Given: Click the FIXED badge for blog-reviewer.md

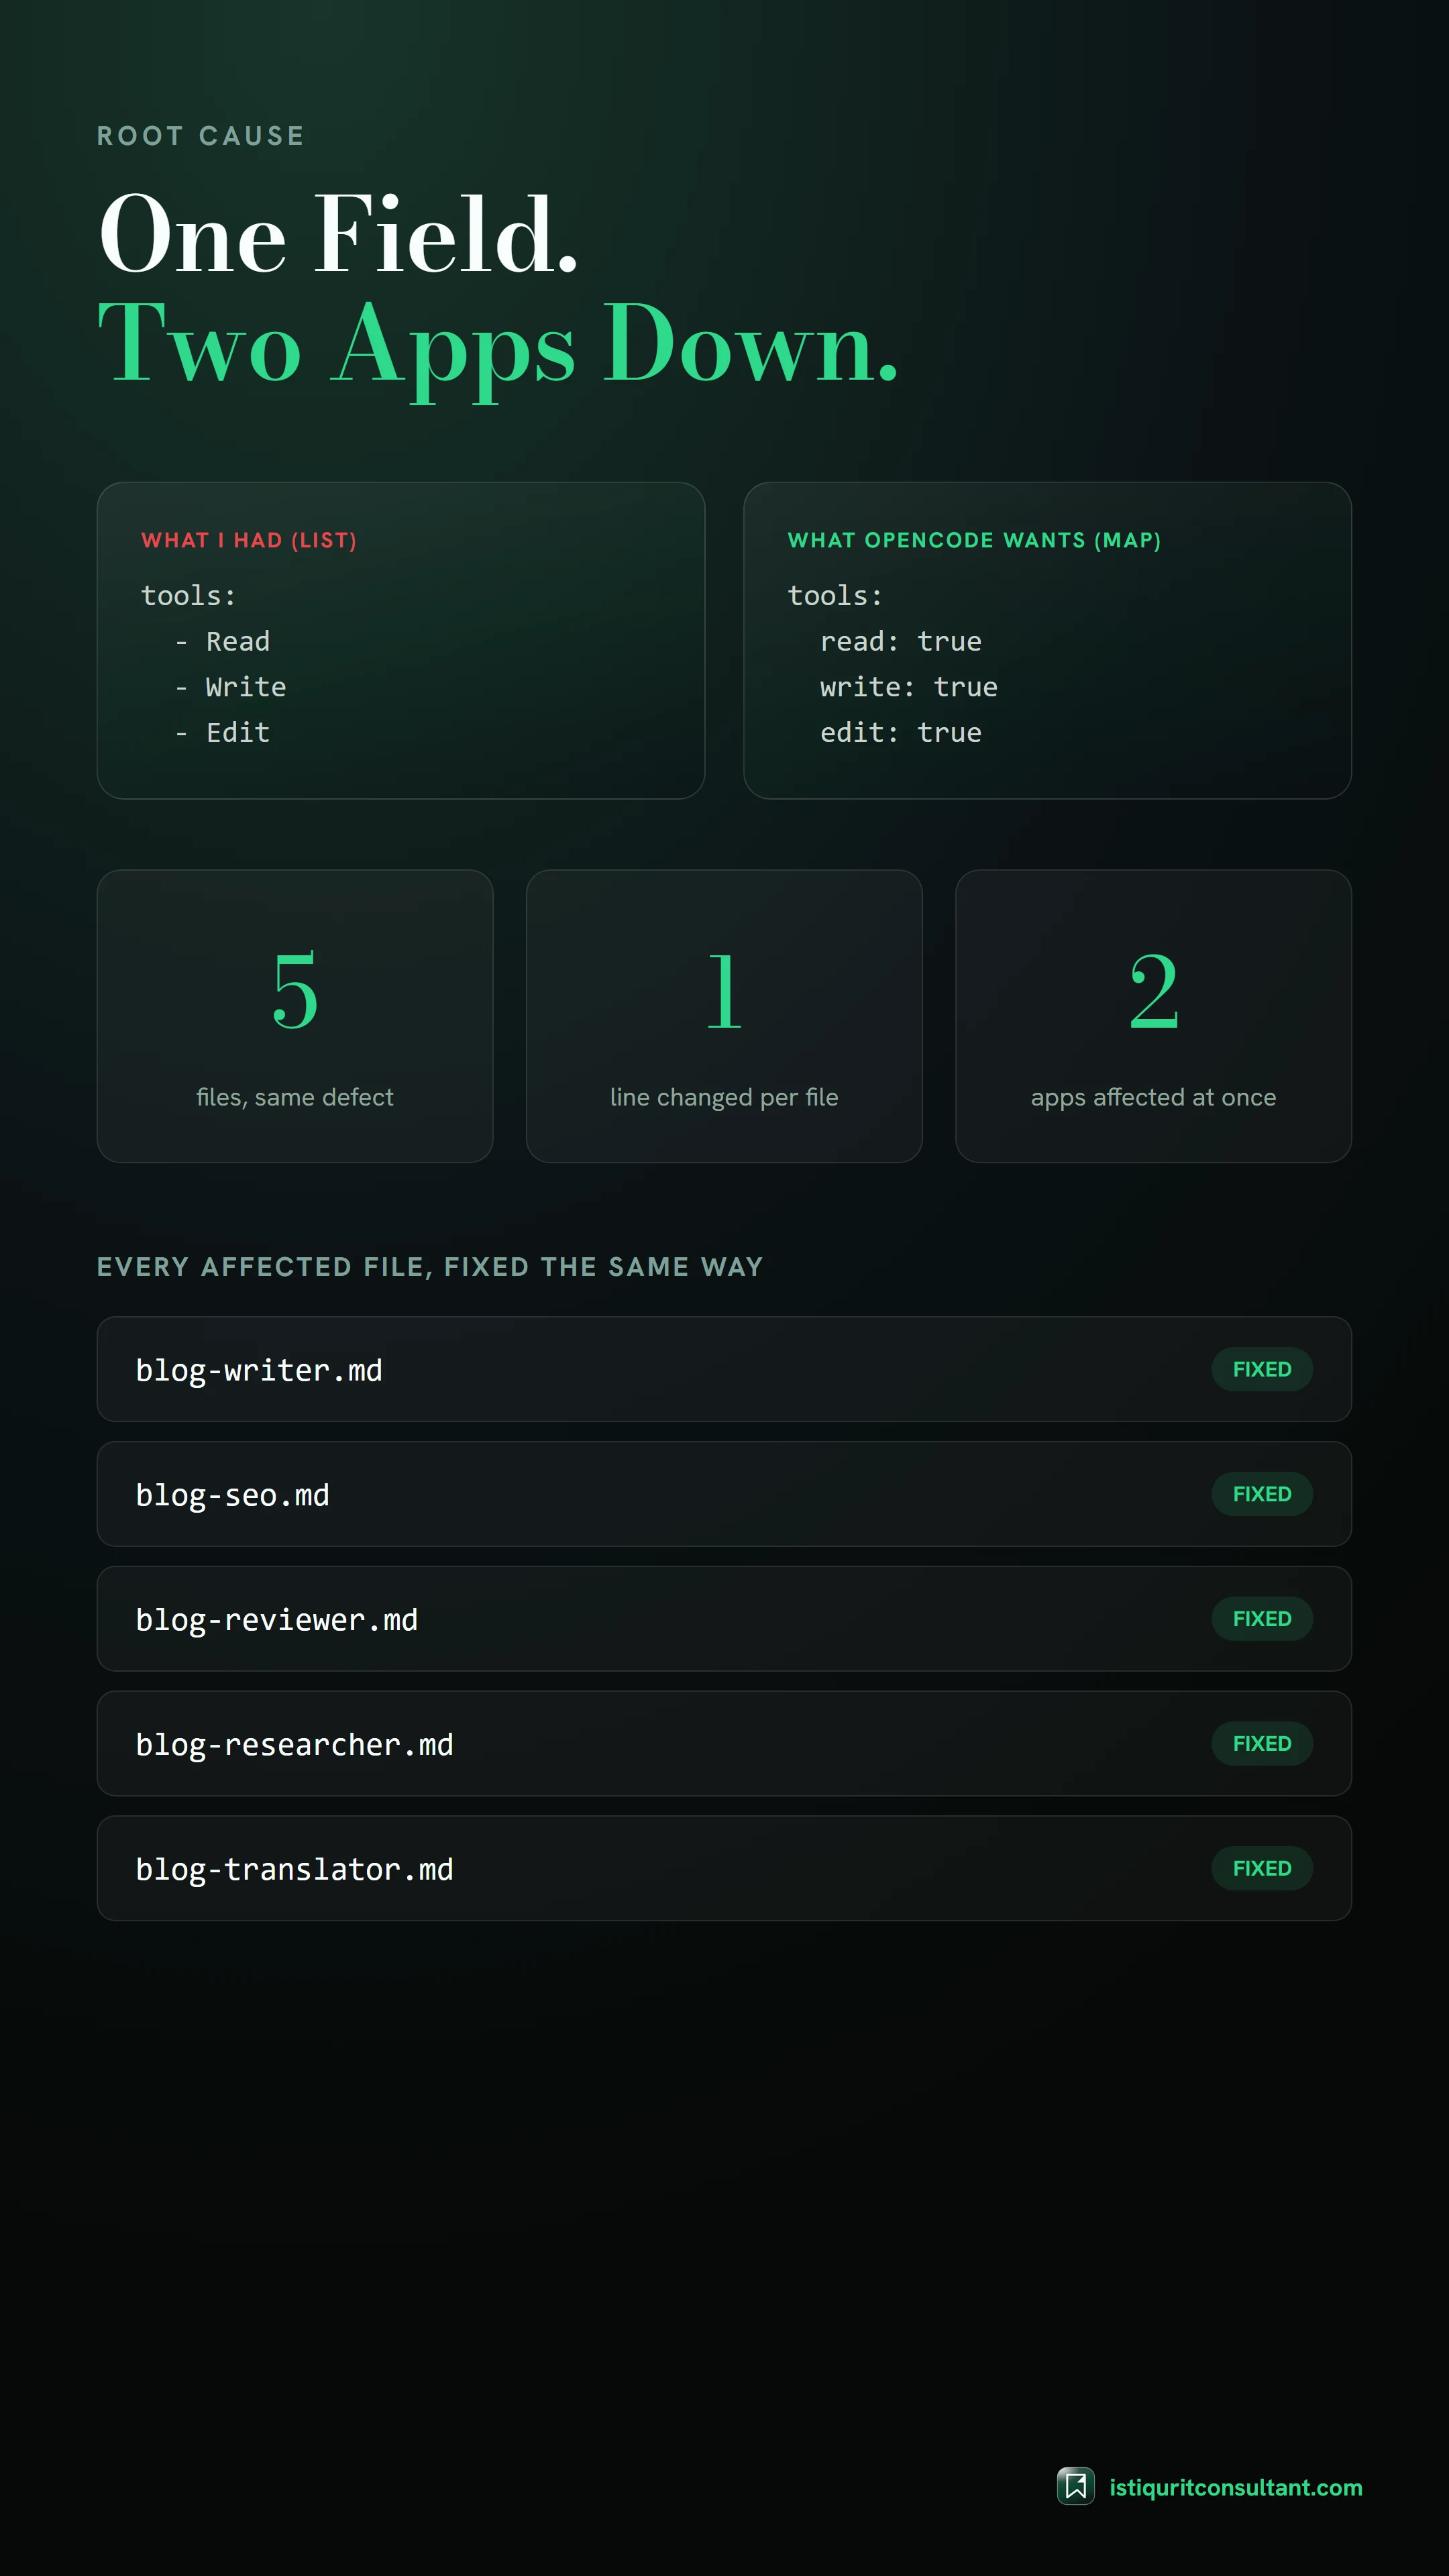Looking at the screenshot, I should point(1262,1619).
